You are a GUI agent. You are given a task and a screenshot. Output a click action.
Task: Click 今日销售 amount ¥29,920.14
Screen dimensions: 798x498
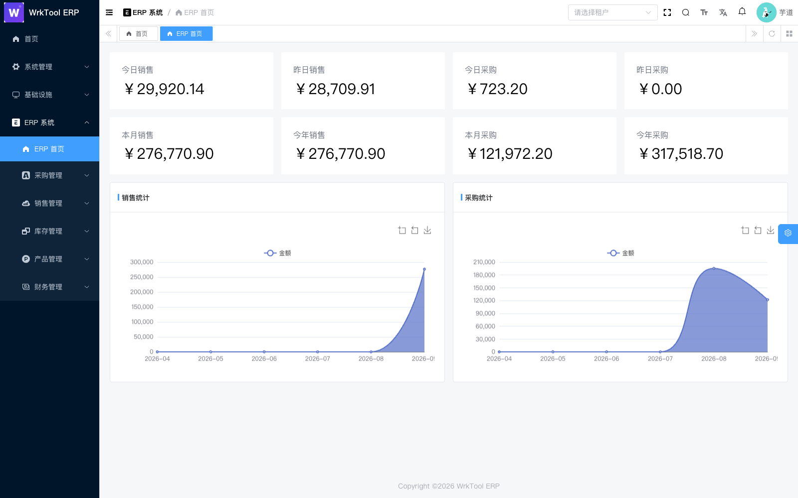point(164,89)
